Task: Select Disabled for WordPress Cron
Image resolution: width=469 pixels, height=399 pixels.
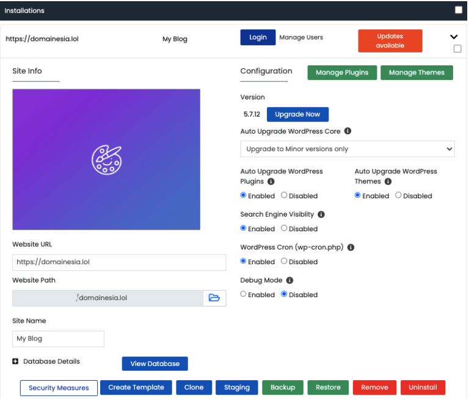Action: click(284, 261)
